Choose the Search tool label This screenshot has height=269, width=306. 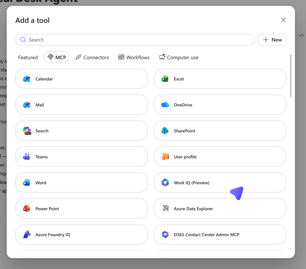42,131
